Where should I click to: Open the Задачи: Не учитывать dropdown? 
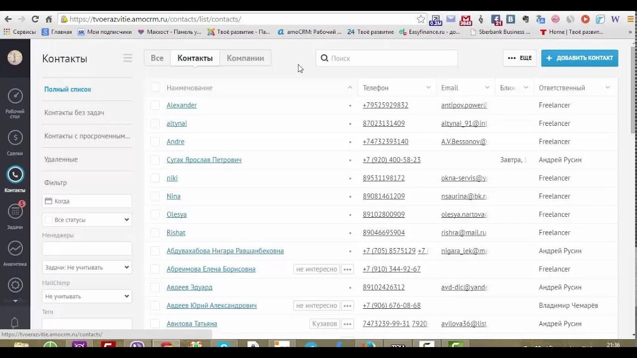[87, 268]
